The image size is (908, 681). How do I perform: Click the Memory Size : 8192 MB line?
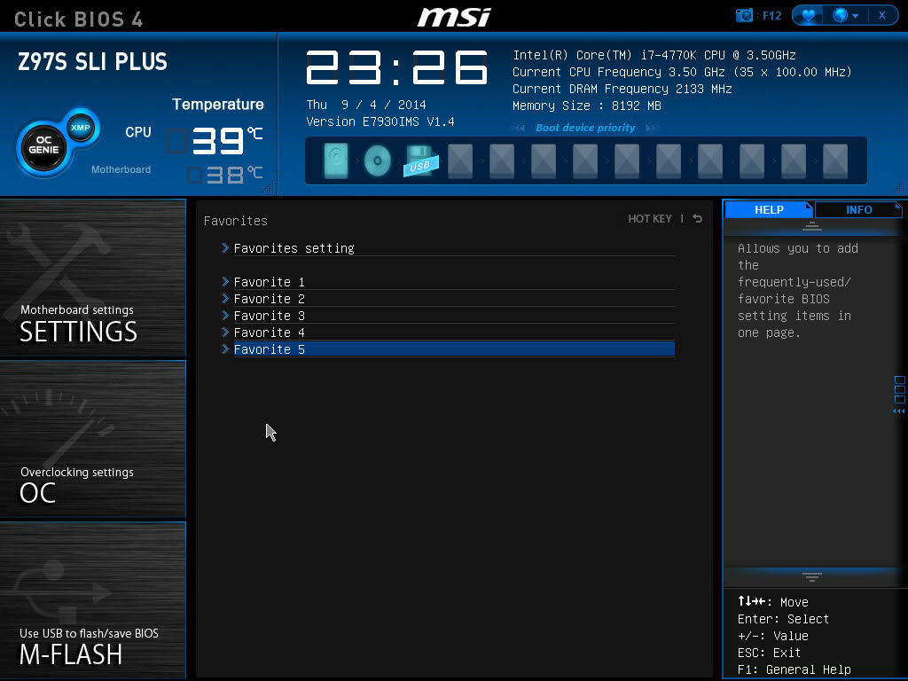point(587,106)
